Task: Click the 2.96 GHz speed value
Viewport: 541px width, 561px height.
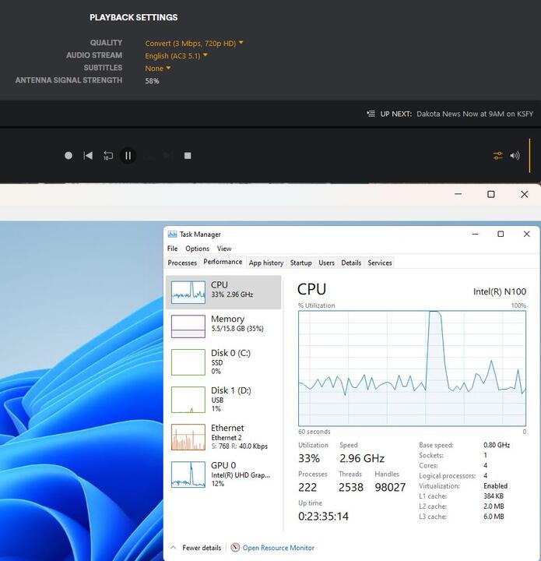Action: pyautogui.click(x=362, y=458)
